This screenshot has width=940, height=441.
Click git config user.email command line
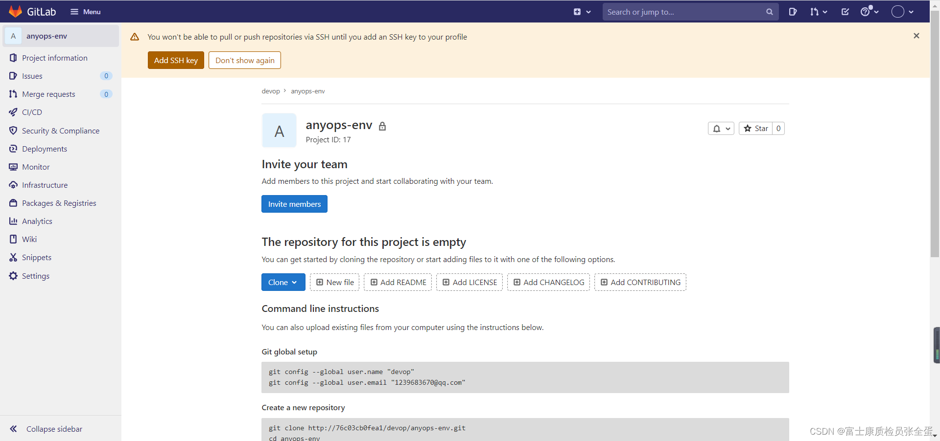(x=367, y=382)
